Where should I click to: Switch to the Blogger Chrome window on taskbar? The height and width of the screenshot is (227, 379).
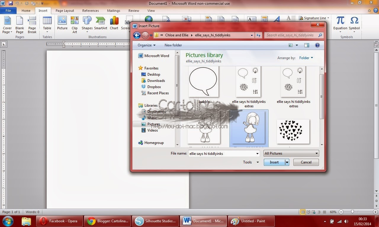point(107,221)
